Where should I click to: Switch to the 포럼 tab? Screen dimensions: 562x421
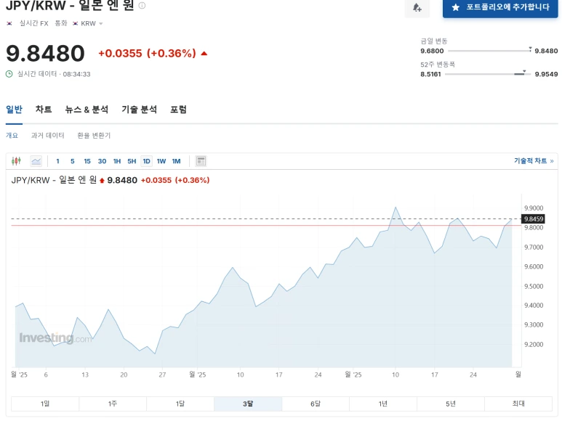pyautogui.click(x=178, y=109)
